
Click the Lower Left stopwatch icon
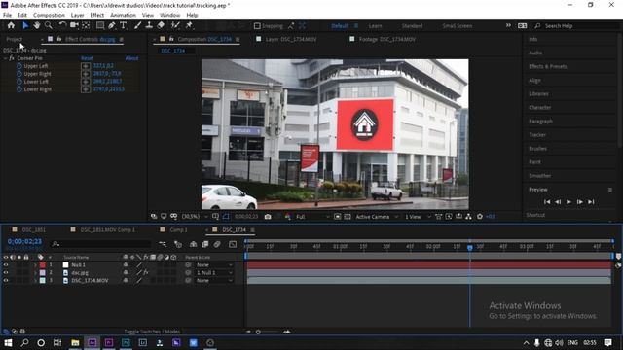pyautogui.click(x=19, y=82)
